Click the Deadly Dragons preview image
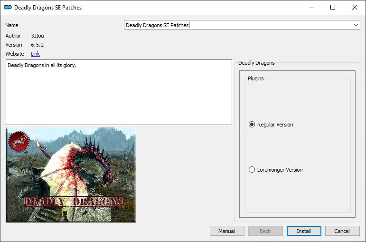The width and height of the screenshot is (366, 242). click(x=71, y=174)
